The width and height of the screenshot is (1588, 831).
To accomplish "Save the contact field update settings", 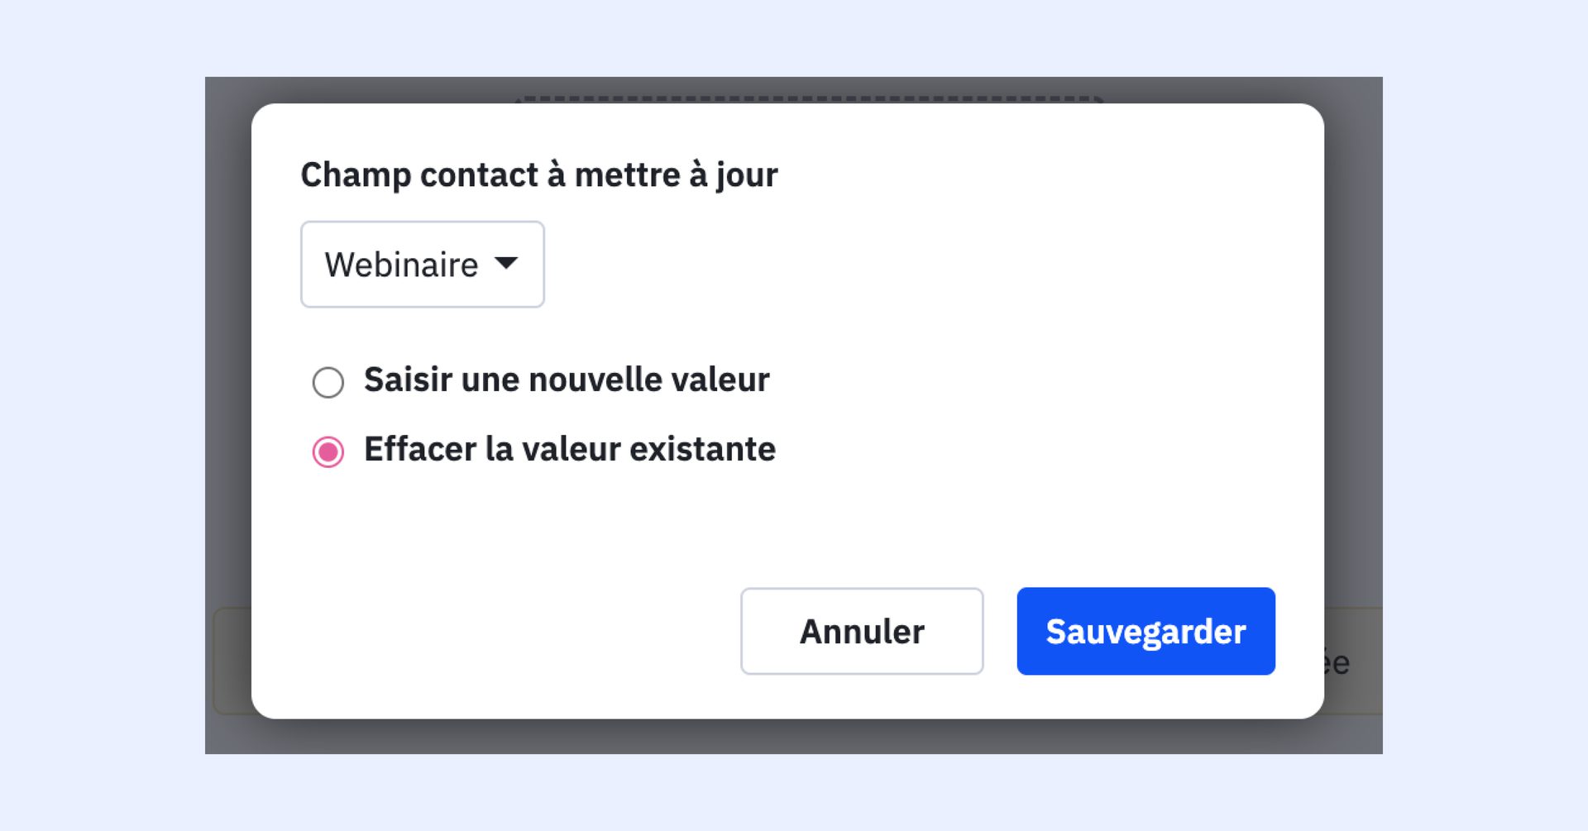I will point(1146,631).
